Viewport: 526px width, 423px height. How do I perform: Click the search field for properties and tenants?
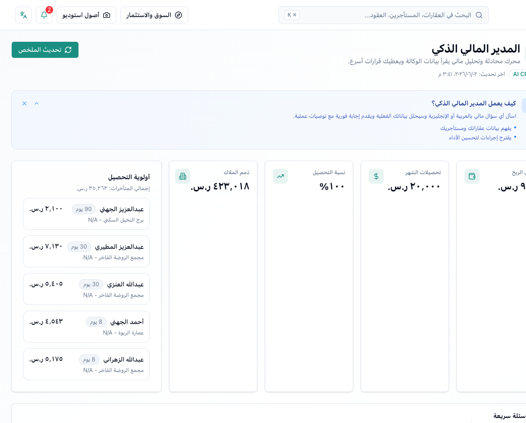click(x=383, y=15)
